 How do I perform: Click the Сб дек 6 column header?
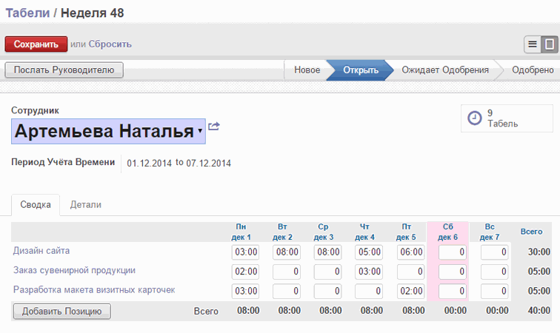click(448, 232)
